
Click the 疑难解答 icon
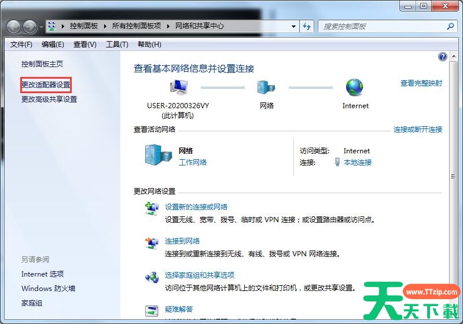pyautogui.click(x=152, y=311)
